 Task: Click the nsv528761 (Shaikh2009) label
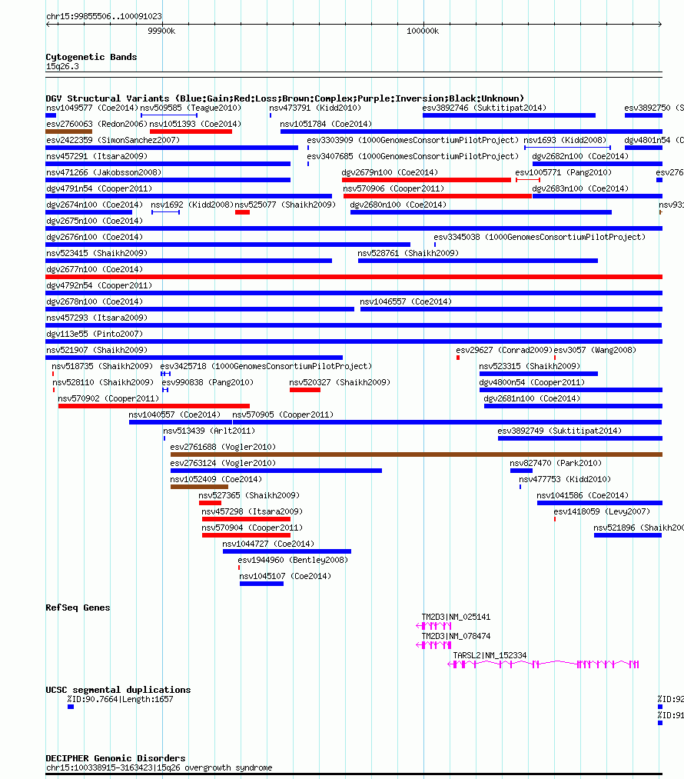408,253
